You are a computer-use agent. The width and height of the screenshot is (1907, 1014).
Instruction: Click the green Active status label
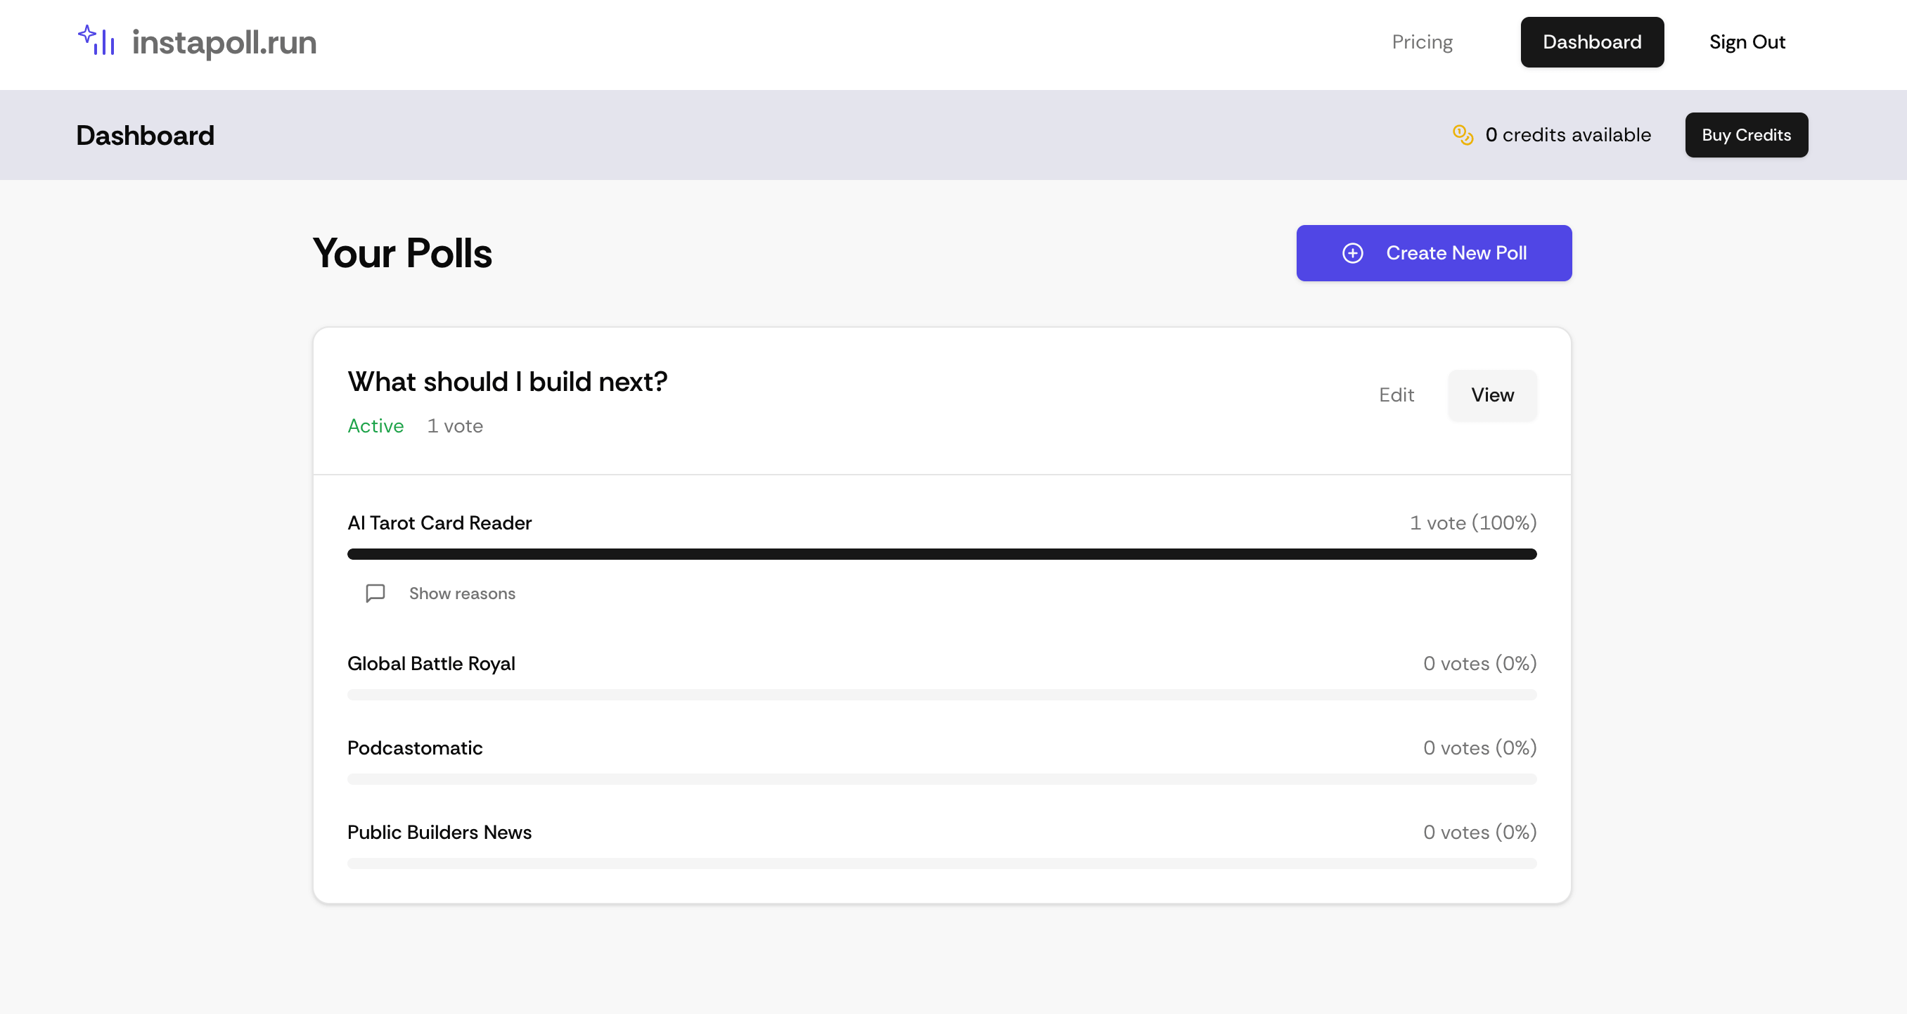coord(375,425)
